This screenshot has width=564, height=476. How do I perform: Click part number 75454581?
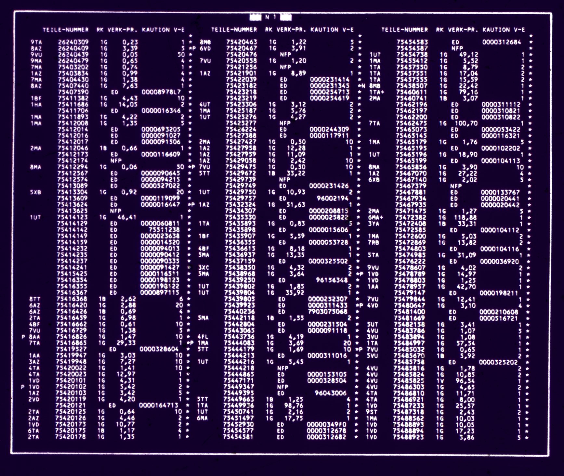tap(239, 437)
